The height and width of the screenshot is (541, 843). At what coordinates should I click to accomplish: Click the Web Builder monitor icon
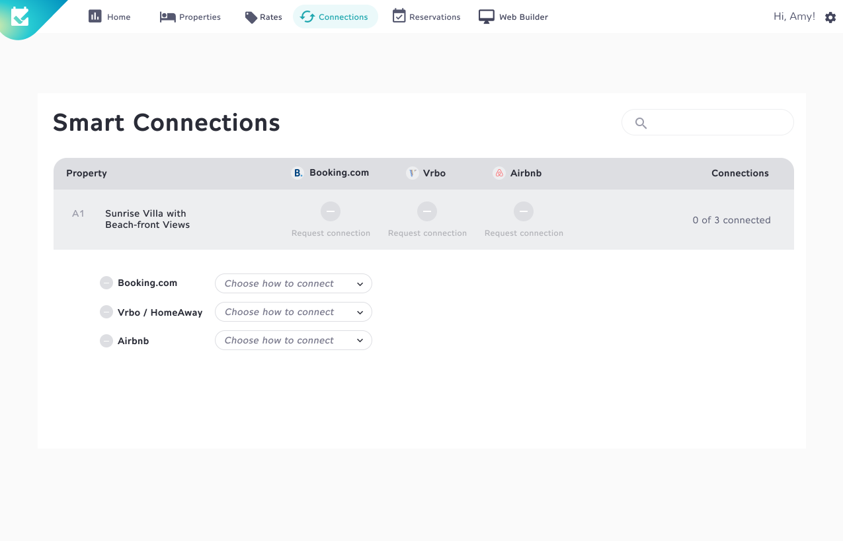[x=487, y=17]
